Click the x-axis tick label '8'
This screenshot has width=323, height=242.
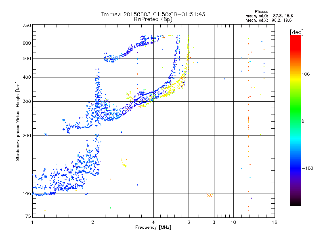click(214, 222)
